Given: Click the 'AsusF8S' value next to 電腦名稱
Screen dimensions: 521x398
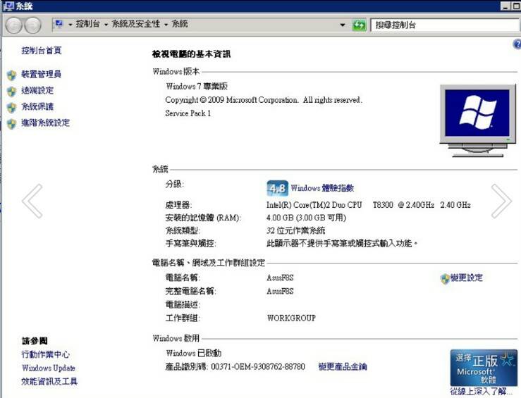Looking at the screenshot, I should (x=280, y=278).
